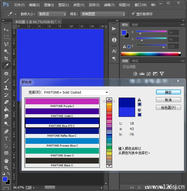Open the Layer menu
This screenshot has height=191, width=187.
point(64,5)
